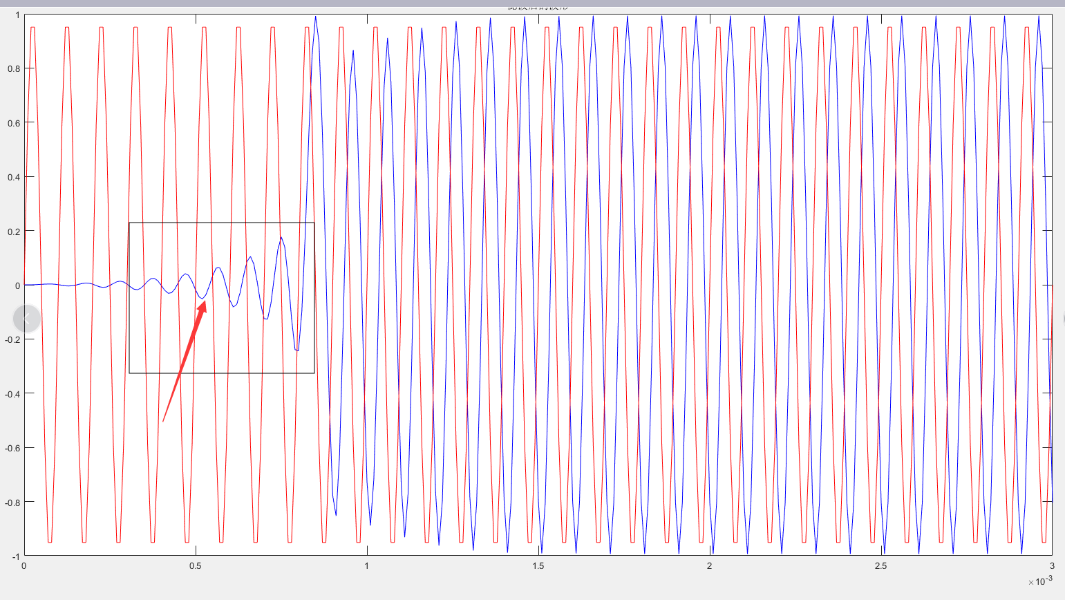Viewport: 1065px width, 600px height.
Task: Select the red arrow annotation on the plot
Action: [x=185, y=359]
